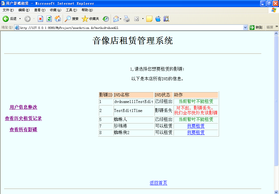This screenshot has width=279, height=194.
Task: Click 已经租出 status in 蜘蛛人 row
Action: click(163, 119)
